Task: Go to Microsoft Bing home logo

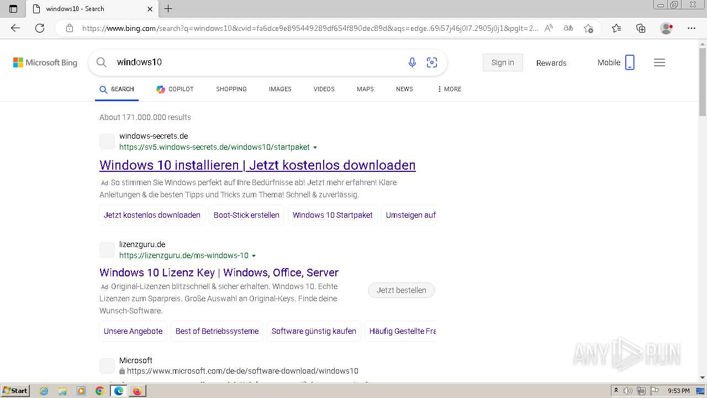Action: pos(45,62)
